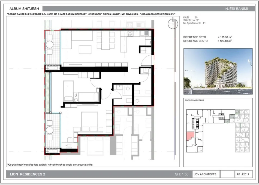Click the POZICIONIMI NE PLAN label
Image resolution: width=259 pixels, height=185 pixels.
point(194,100)
